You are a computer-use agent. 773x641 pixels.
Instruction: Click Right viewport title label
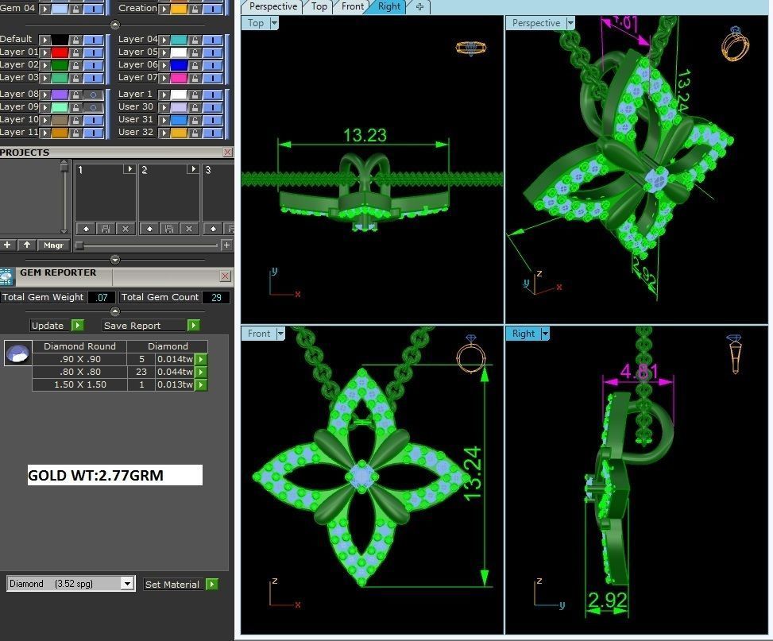[523, 334]
